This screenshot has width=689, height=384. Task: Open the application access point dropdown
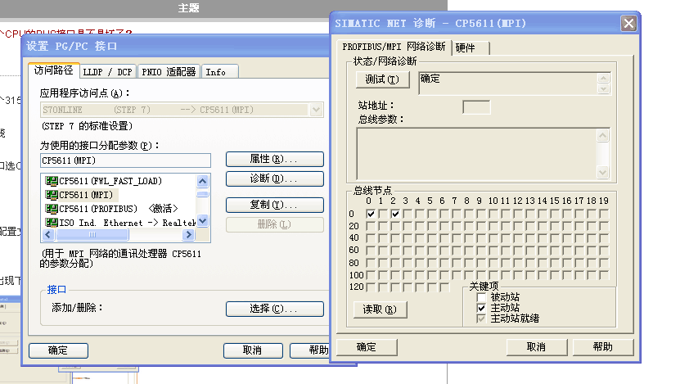click(x=316, y=110)
